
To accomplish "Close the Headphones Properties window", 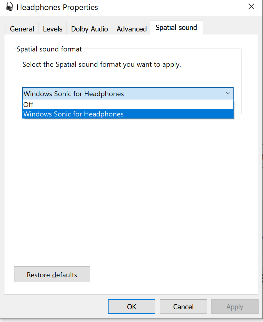I will (x=251, y=7).
